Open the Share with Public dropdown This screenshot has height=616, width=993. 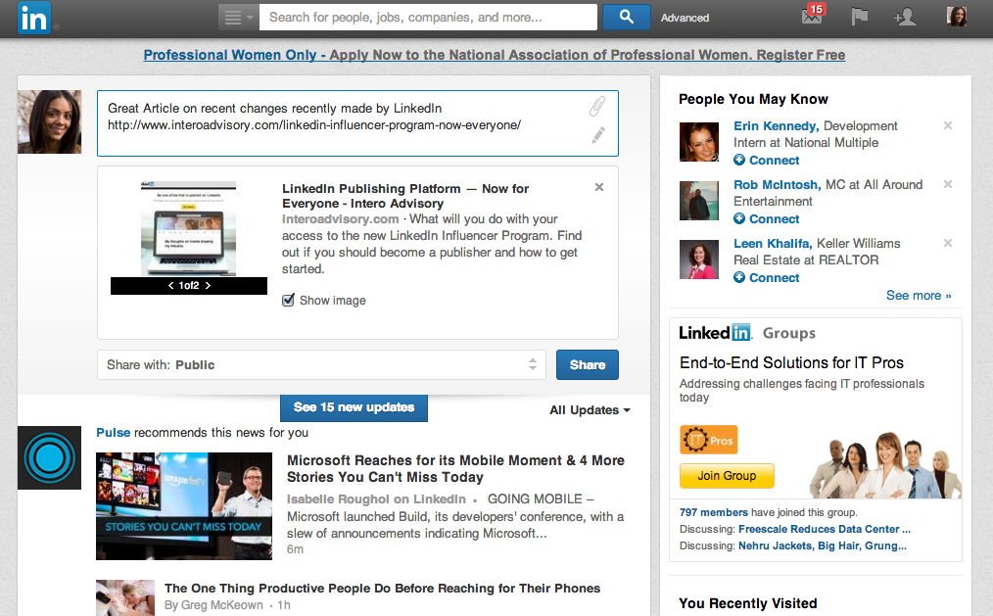[x=321, y=364]
